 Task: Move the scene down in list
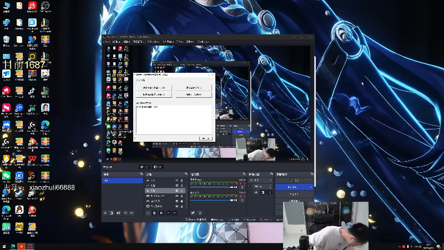[132, 213]
